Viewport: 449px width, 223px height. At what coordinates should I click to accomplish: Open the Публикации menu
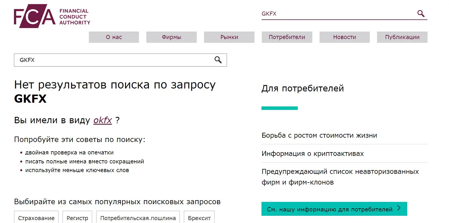[x=402, y=37]
